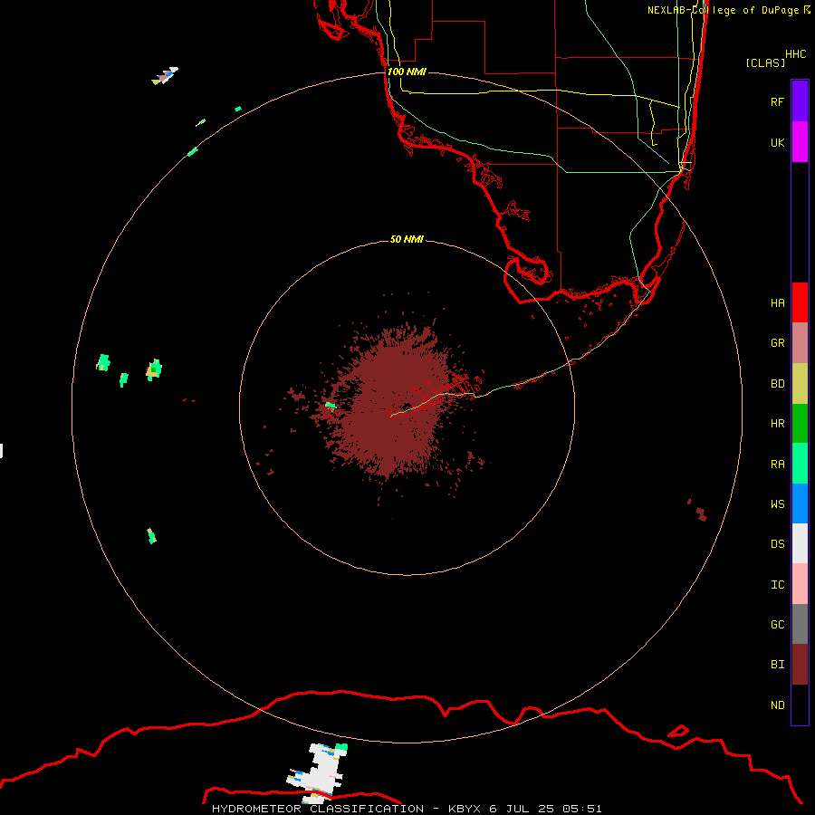Click the RF legend label
The width and height of the screenshot is (815, 815).
click(x=777, y=101)
